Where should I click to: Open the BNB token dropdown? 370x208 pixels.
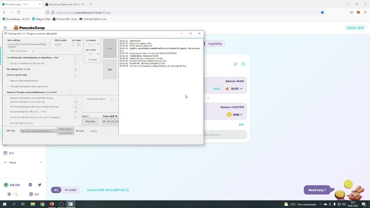tap(235, 115)
